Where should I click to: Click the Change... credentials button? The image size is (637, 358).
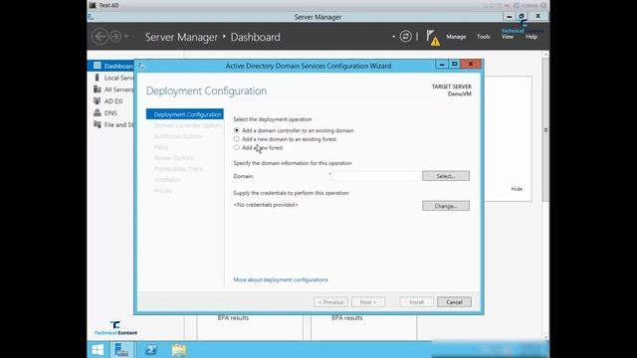[446, 206]
